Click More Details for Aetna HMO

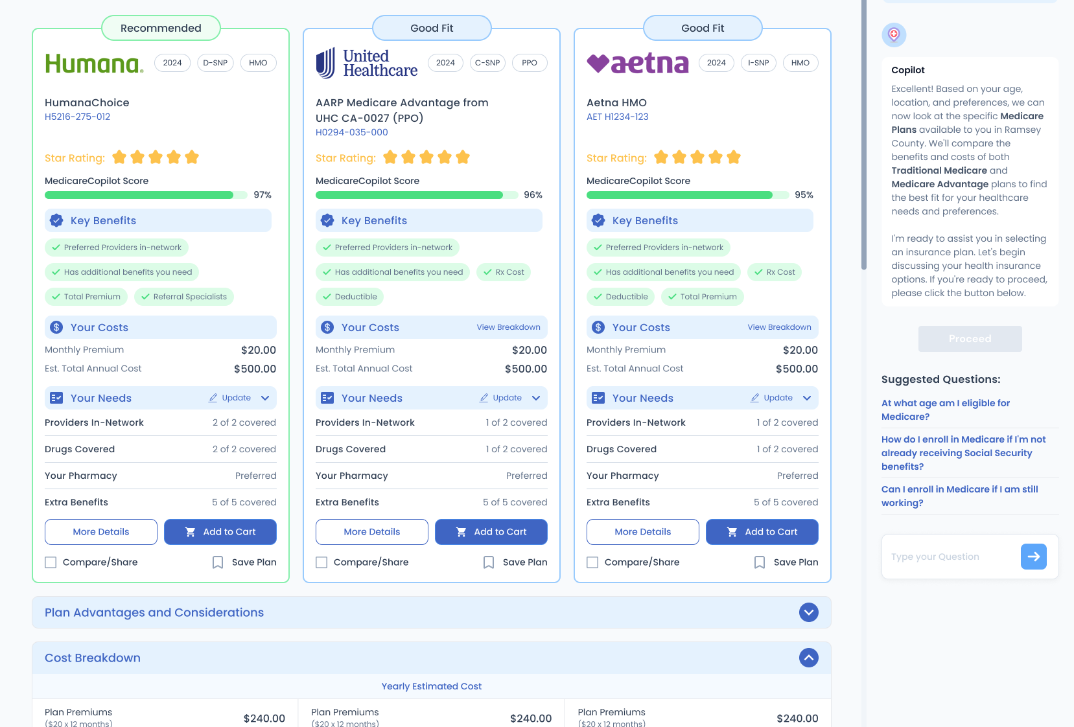[x=642, y=532]
